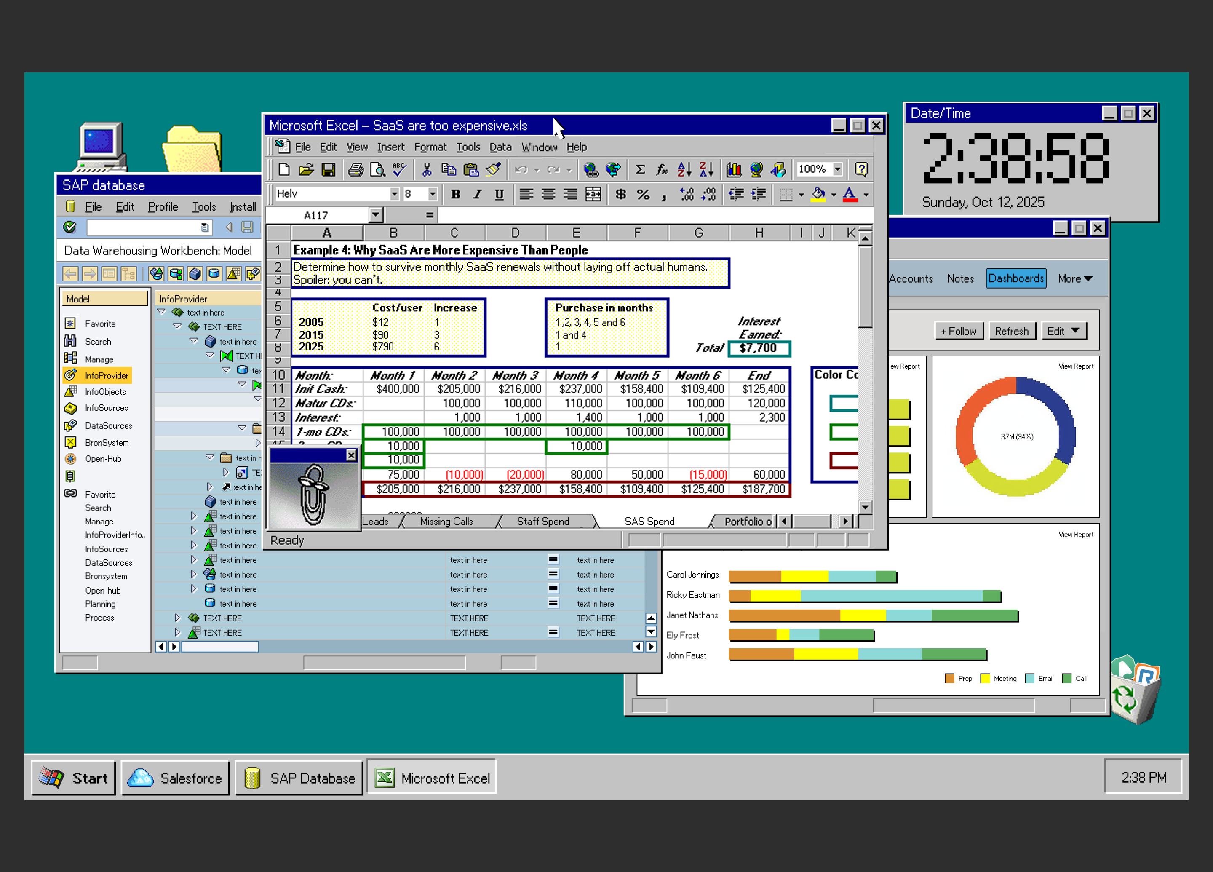The width and height of the screenshot is (1213, 872).
Task: Click the Print icon in Excel toolbar
Action: [355, 170]
